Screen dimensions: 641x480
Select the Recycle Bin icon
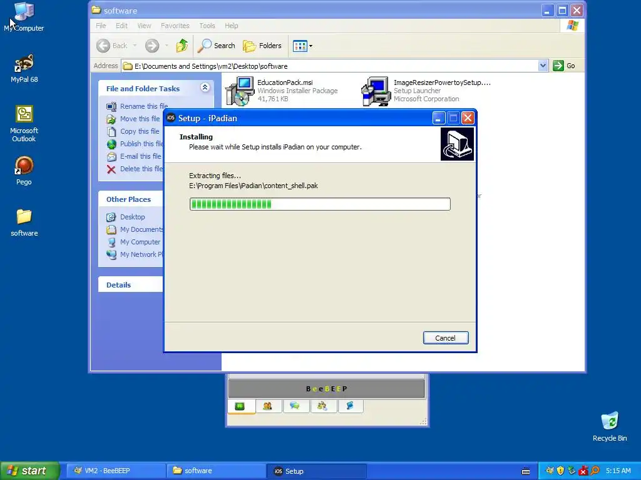(x=610, y=426)
